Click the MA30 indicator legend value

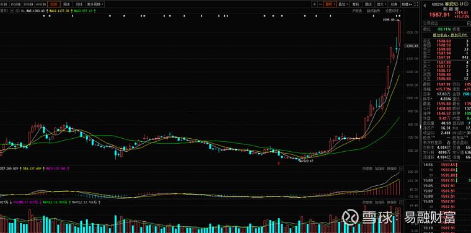click(x=82, y=11)
